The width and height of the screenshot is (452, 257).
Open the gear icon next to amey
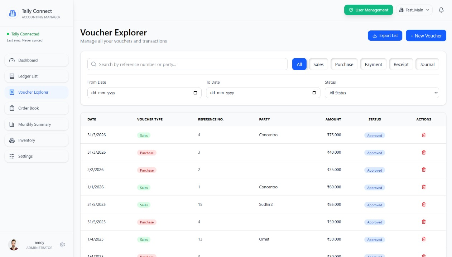click(x=62, y=244)
